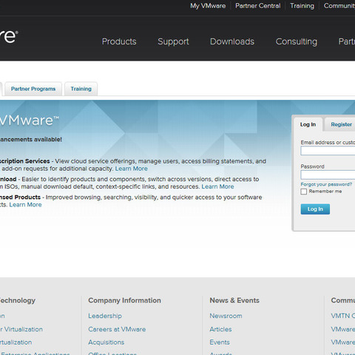The image size is (355, 355).
Task: Open Articles footer link
Action: (220, 329)
